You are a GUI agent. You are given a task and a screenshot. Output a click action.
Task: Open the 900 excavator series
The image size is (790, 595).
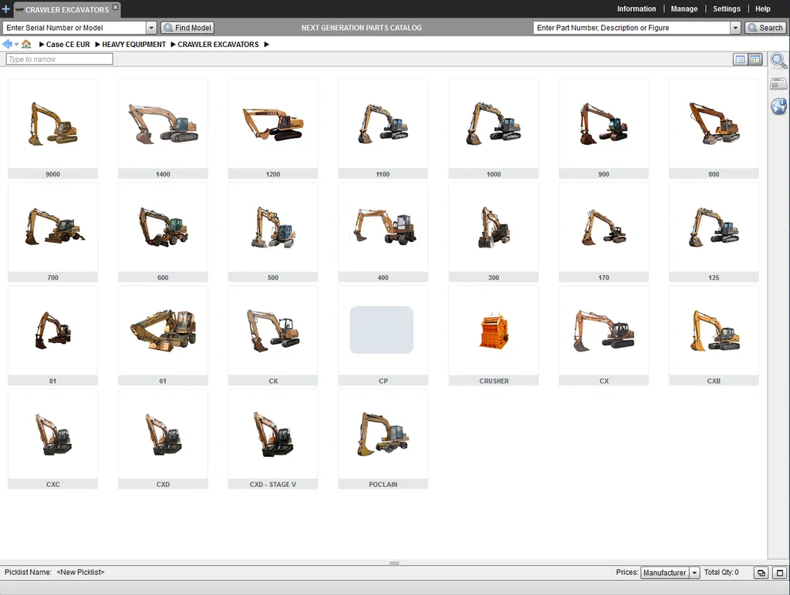(603, 129)
